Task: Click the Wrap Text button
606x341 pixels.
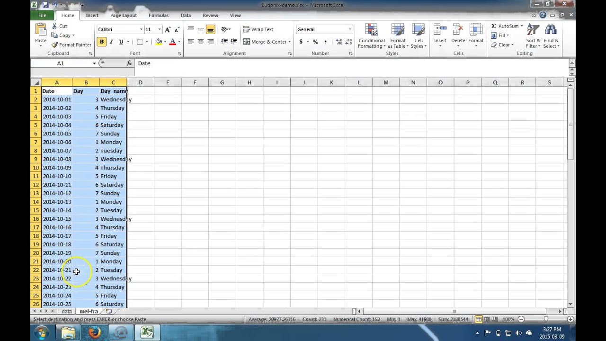Action: (258, 29)
